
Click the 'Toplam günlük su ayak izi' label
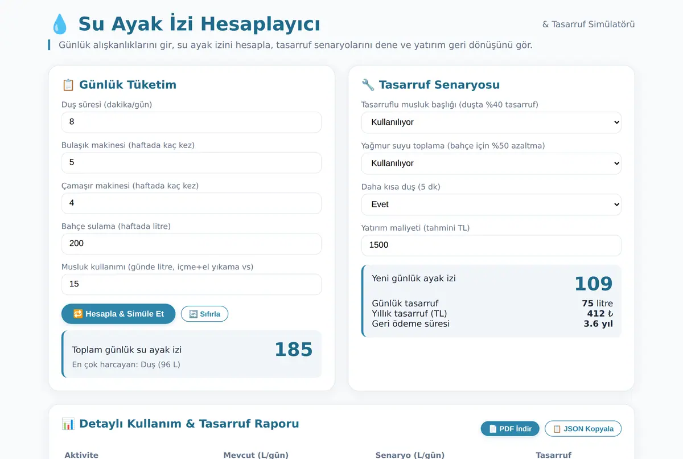[x=127, y=350]
